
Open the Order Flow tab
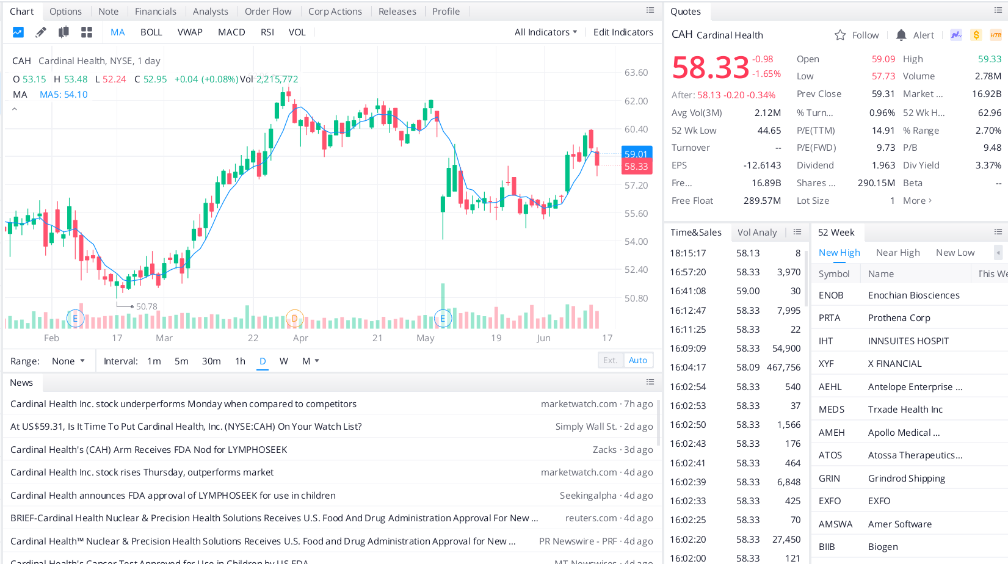tap(268, 12)
